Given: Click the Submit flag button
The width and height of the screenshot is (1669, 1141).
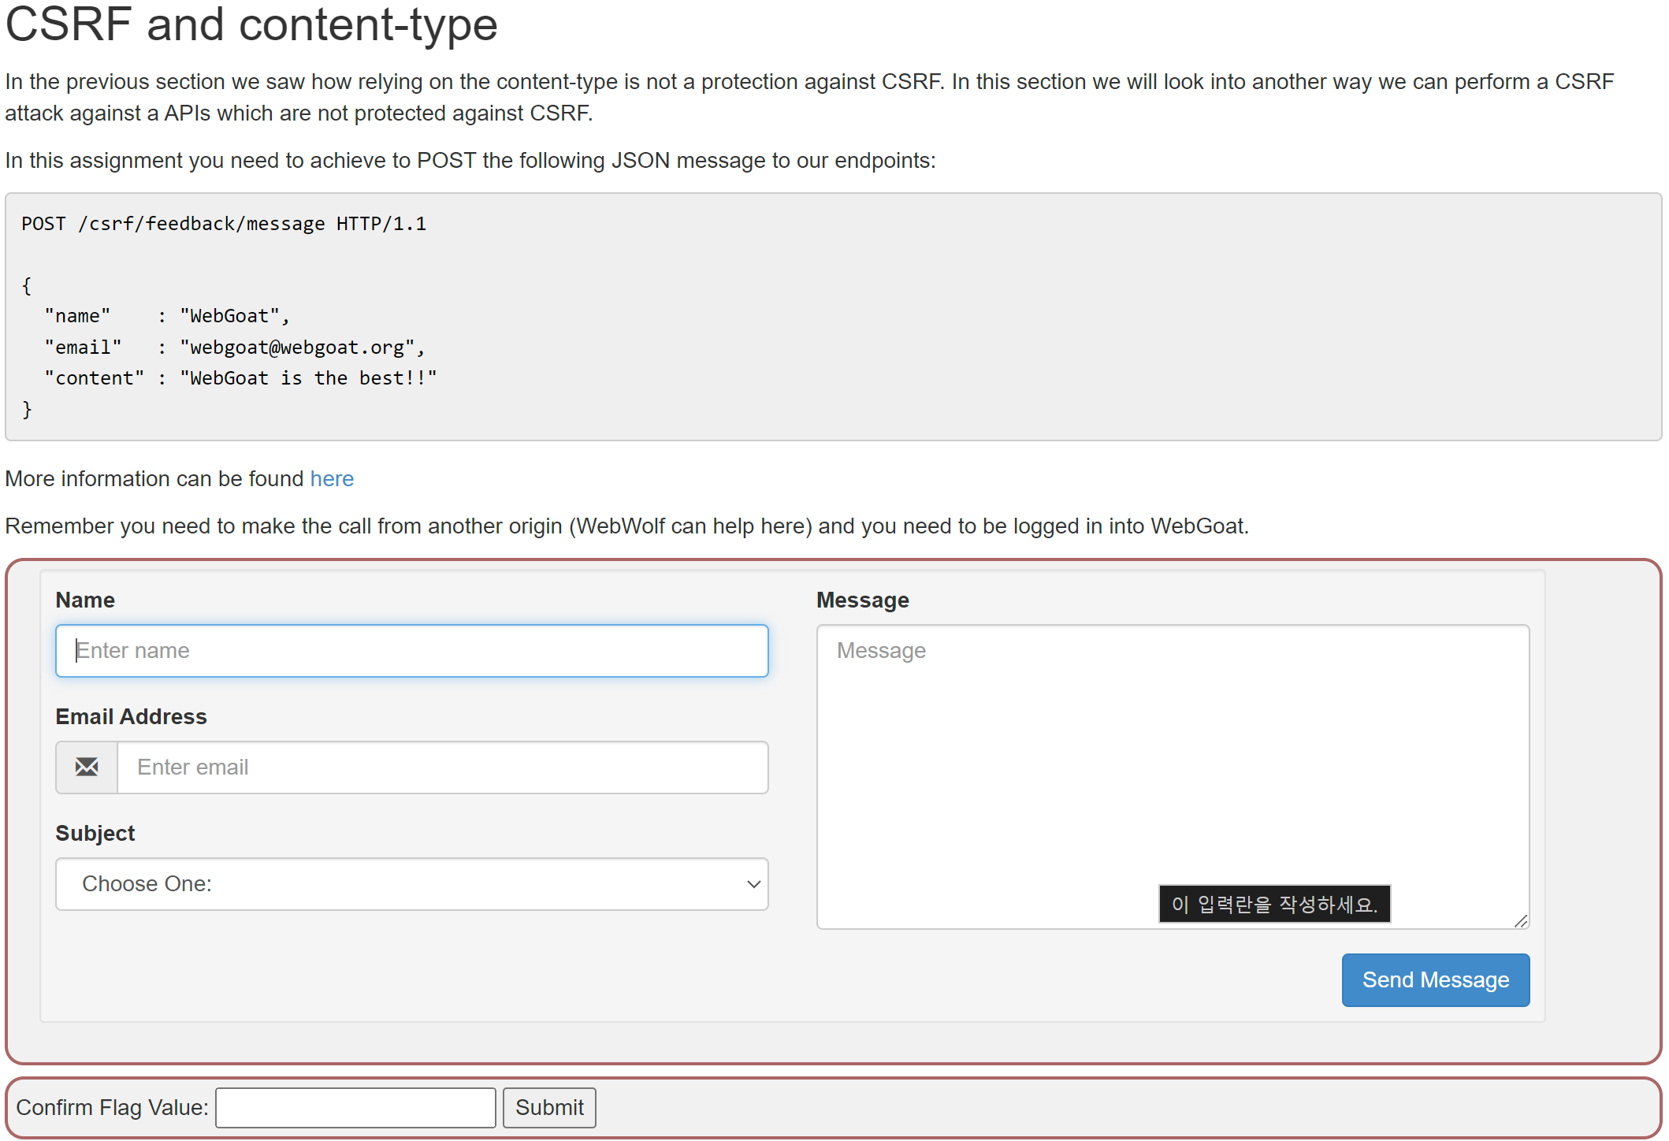Looking at the screenshot, I should [549, 1107].
